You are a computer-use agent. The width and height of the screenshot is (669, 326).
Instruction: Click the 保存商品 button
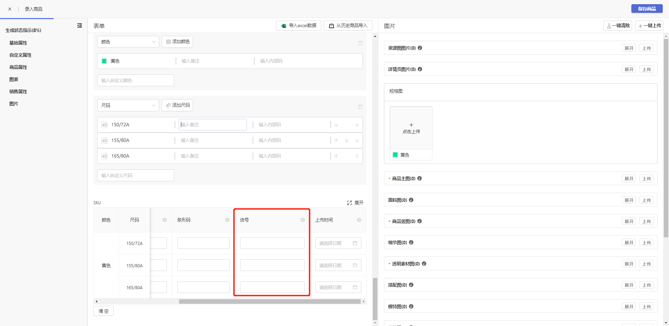[x=647, y=9]
